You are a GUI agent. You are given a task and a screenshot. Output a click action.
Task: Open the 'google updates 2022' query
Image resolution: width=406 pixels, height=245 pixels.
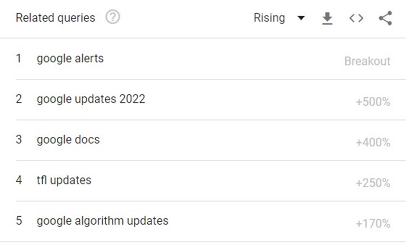pyautogui.click(x=91, y=99)
